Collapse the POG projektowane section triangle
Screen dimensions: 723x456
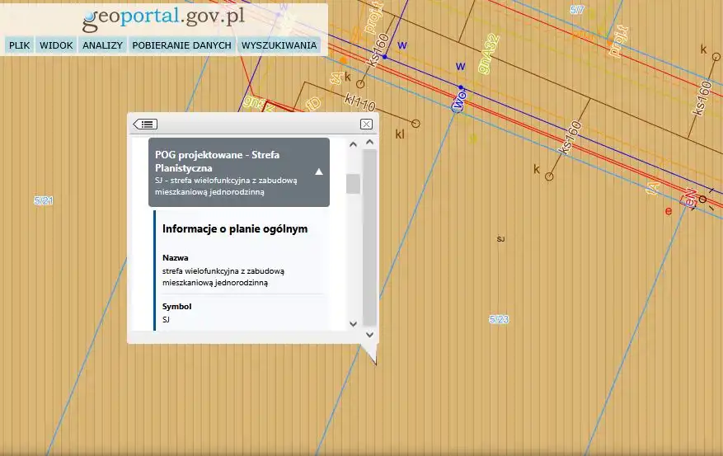tap(319, 172)
